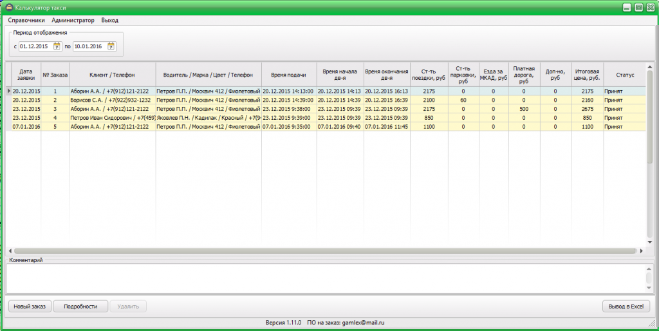659x331 pixels.
Task: Open the Администратор menu
Action: click(73, 20)
